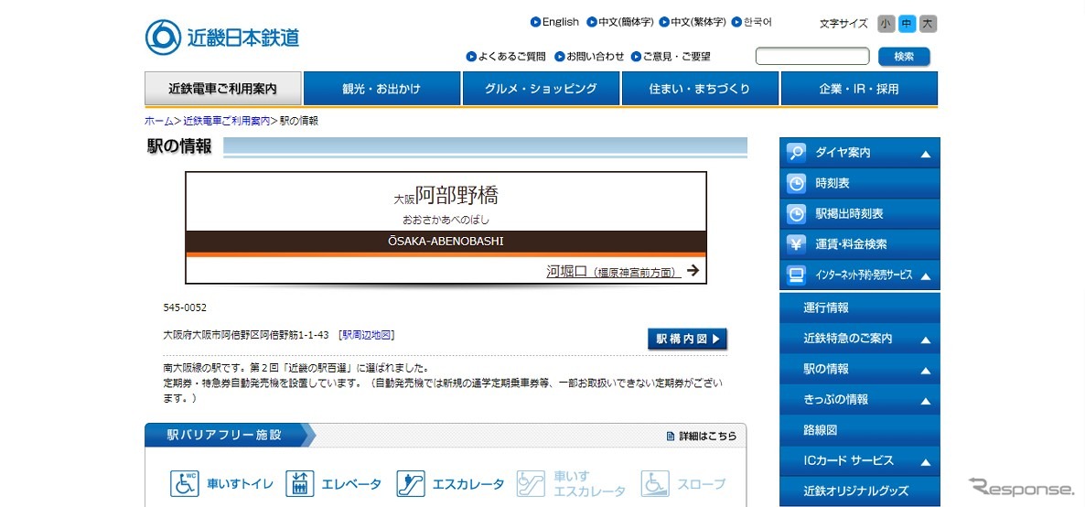This screenshot has height=507, width=1085.
Task: Click the yen icon for 運賃・料金検索
Action: coord(797,244)
